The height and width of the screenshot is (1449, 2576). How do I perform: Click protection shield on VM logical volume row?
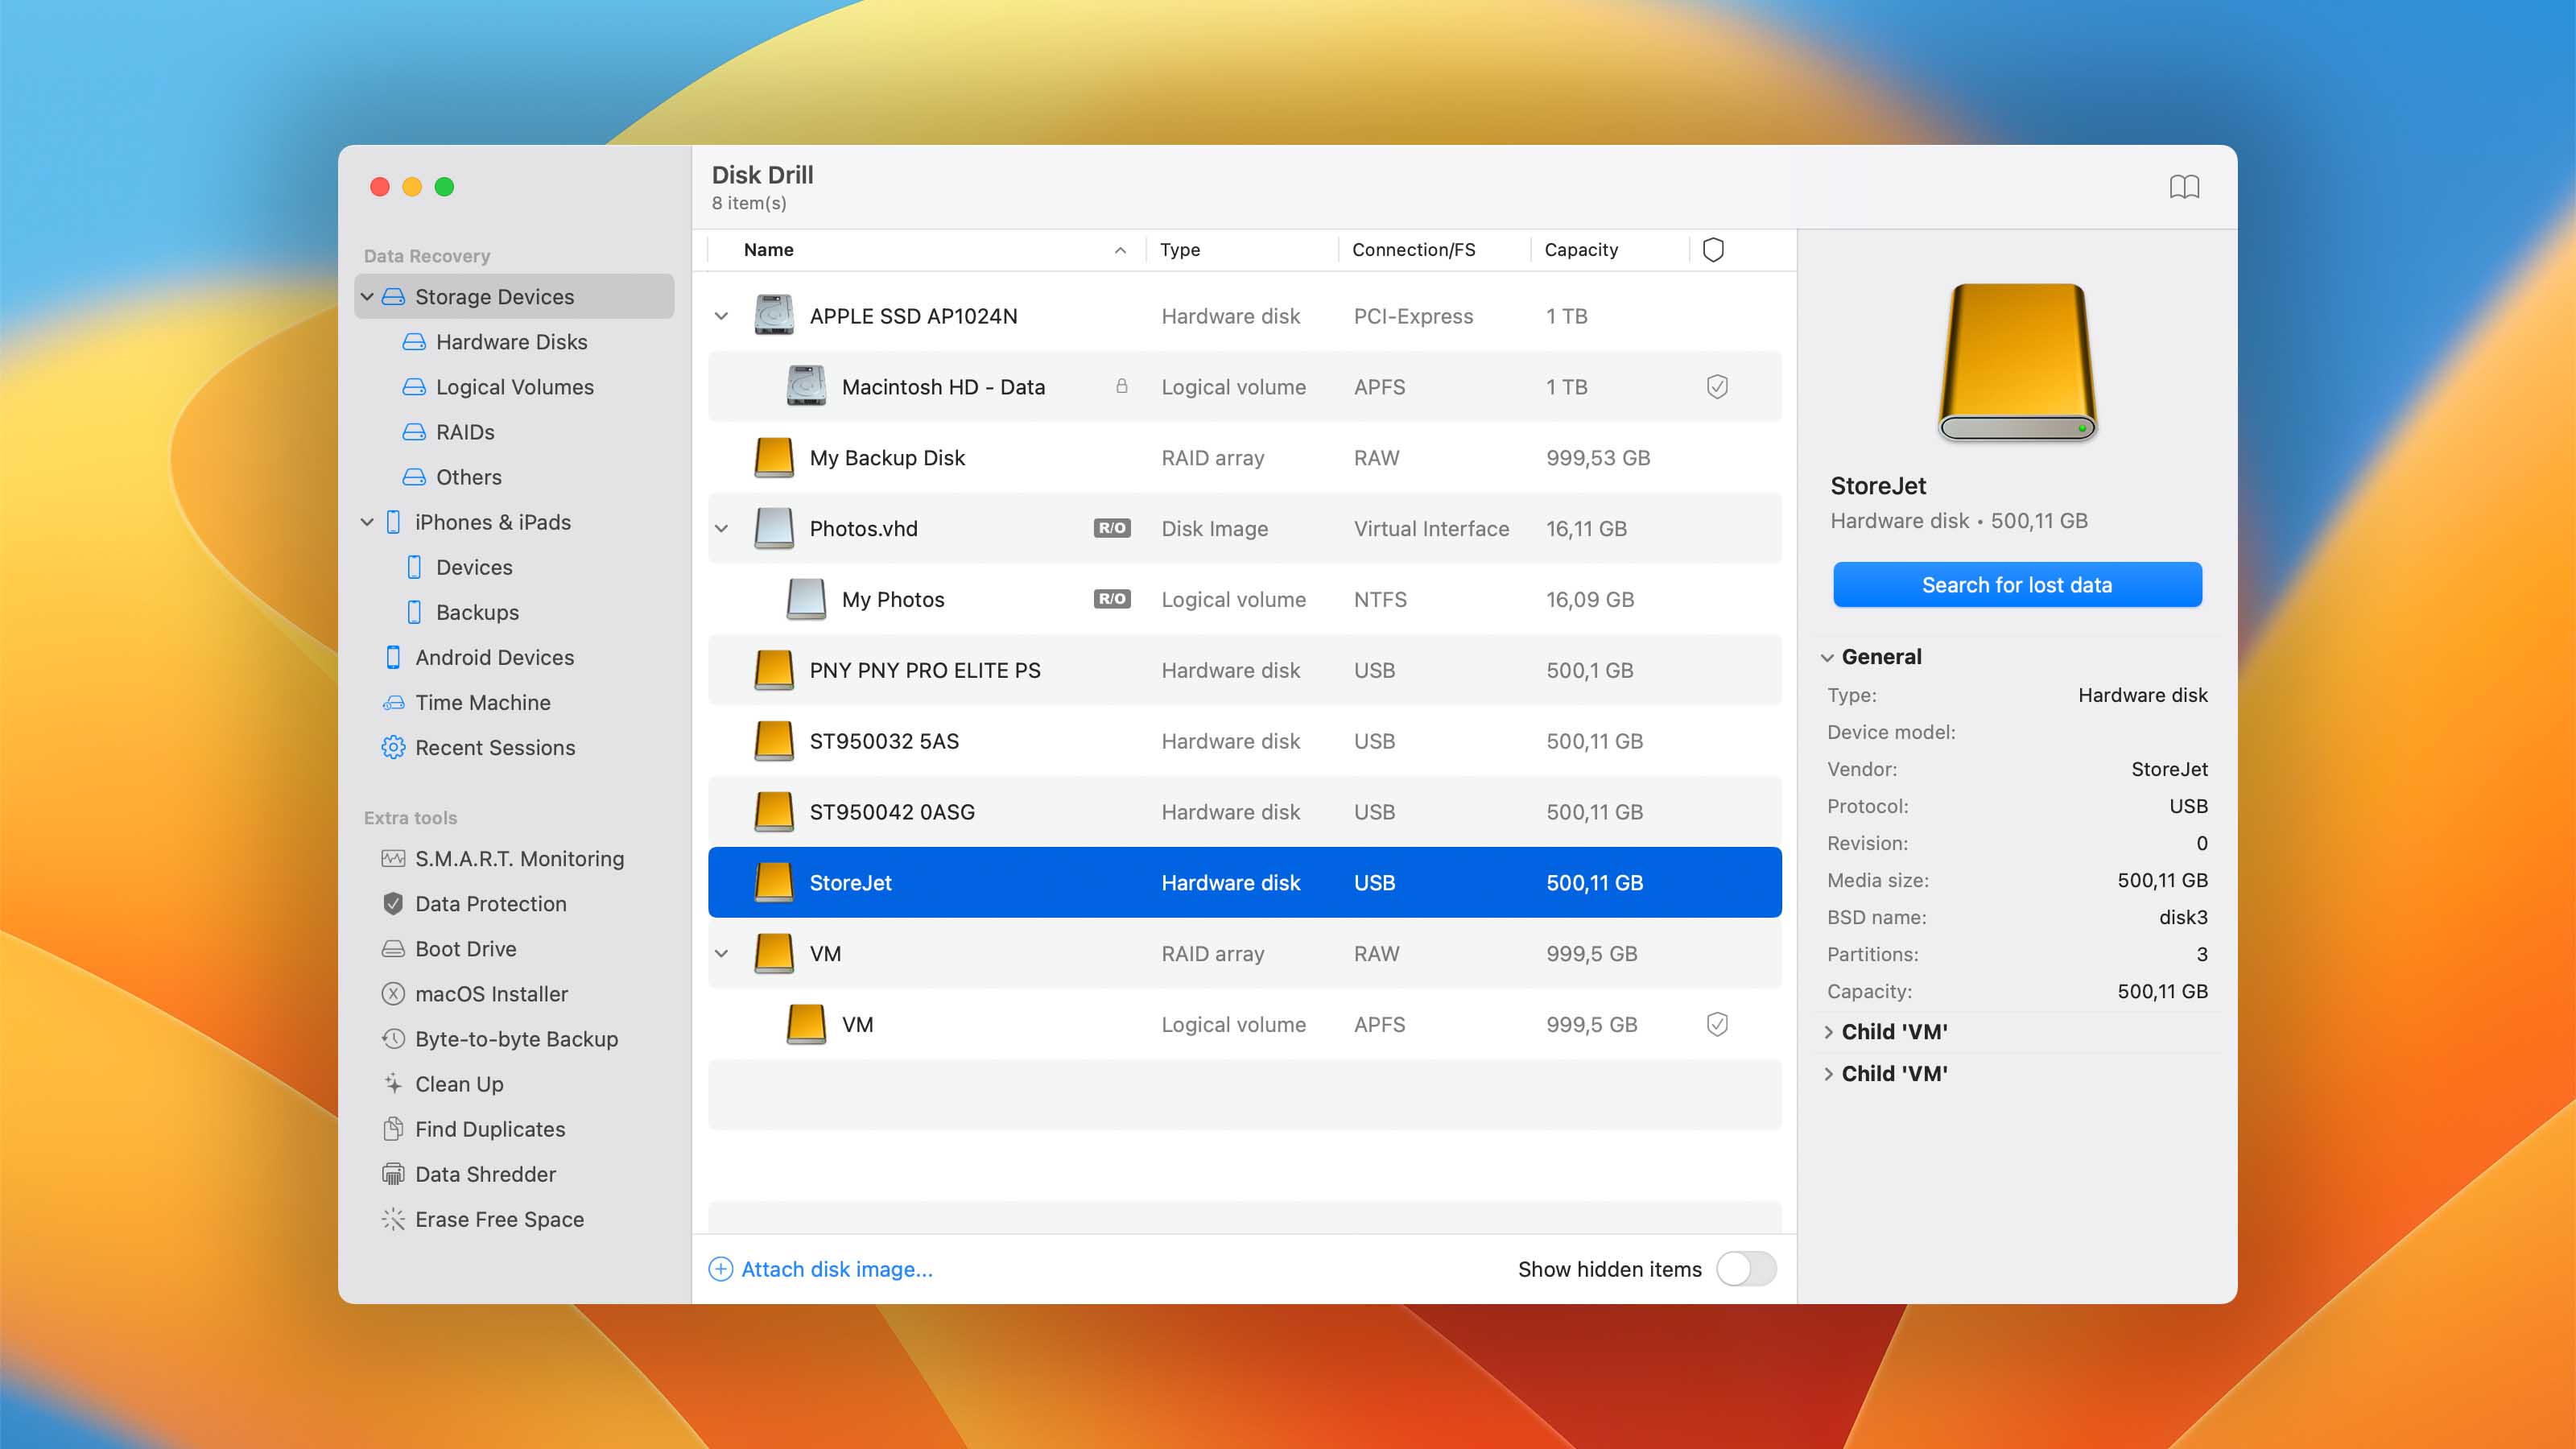[x=1717, y=1024]
